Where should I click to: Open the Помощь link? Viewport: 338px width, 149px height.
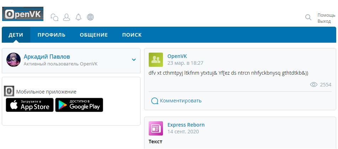coord(326,15)
